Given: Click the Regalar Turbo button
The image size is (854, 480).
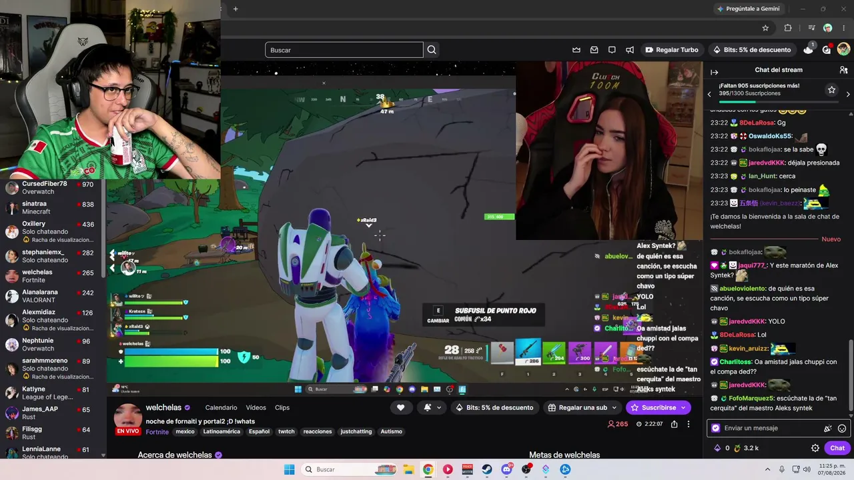Looking at the screenshot, I should (671, 50).
